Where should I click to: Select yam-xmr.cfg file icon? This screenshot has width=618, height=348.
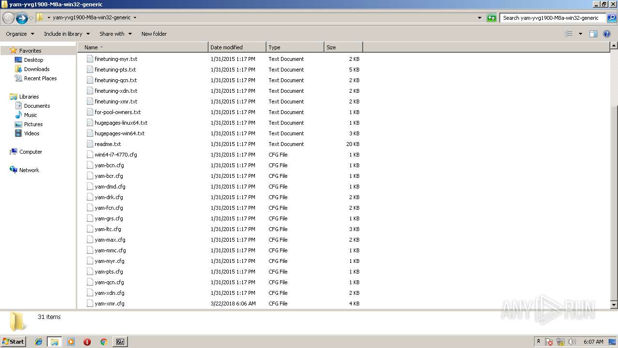tap(90, 304)
